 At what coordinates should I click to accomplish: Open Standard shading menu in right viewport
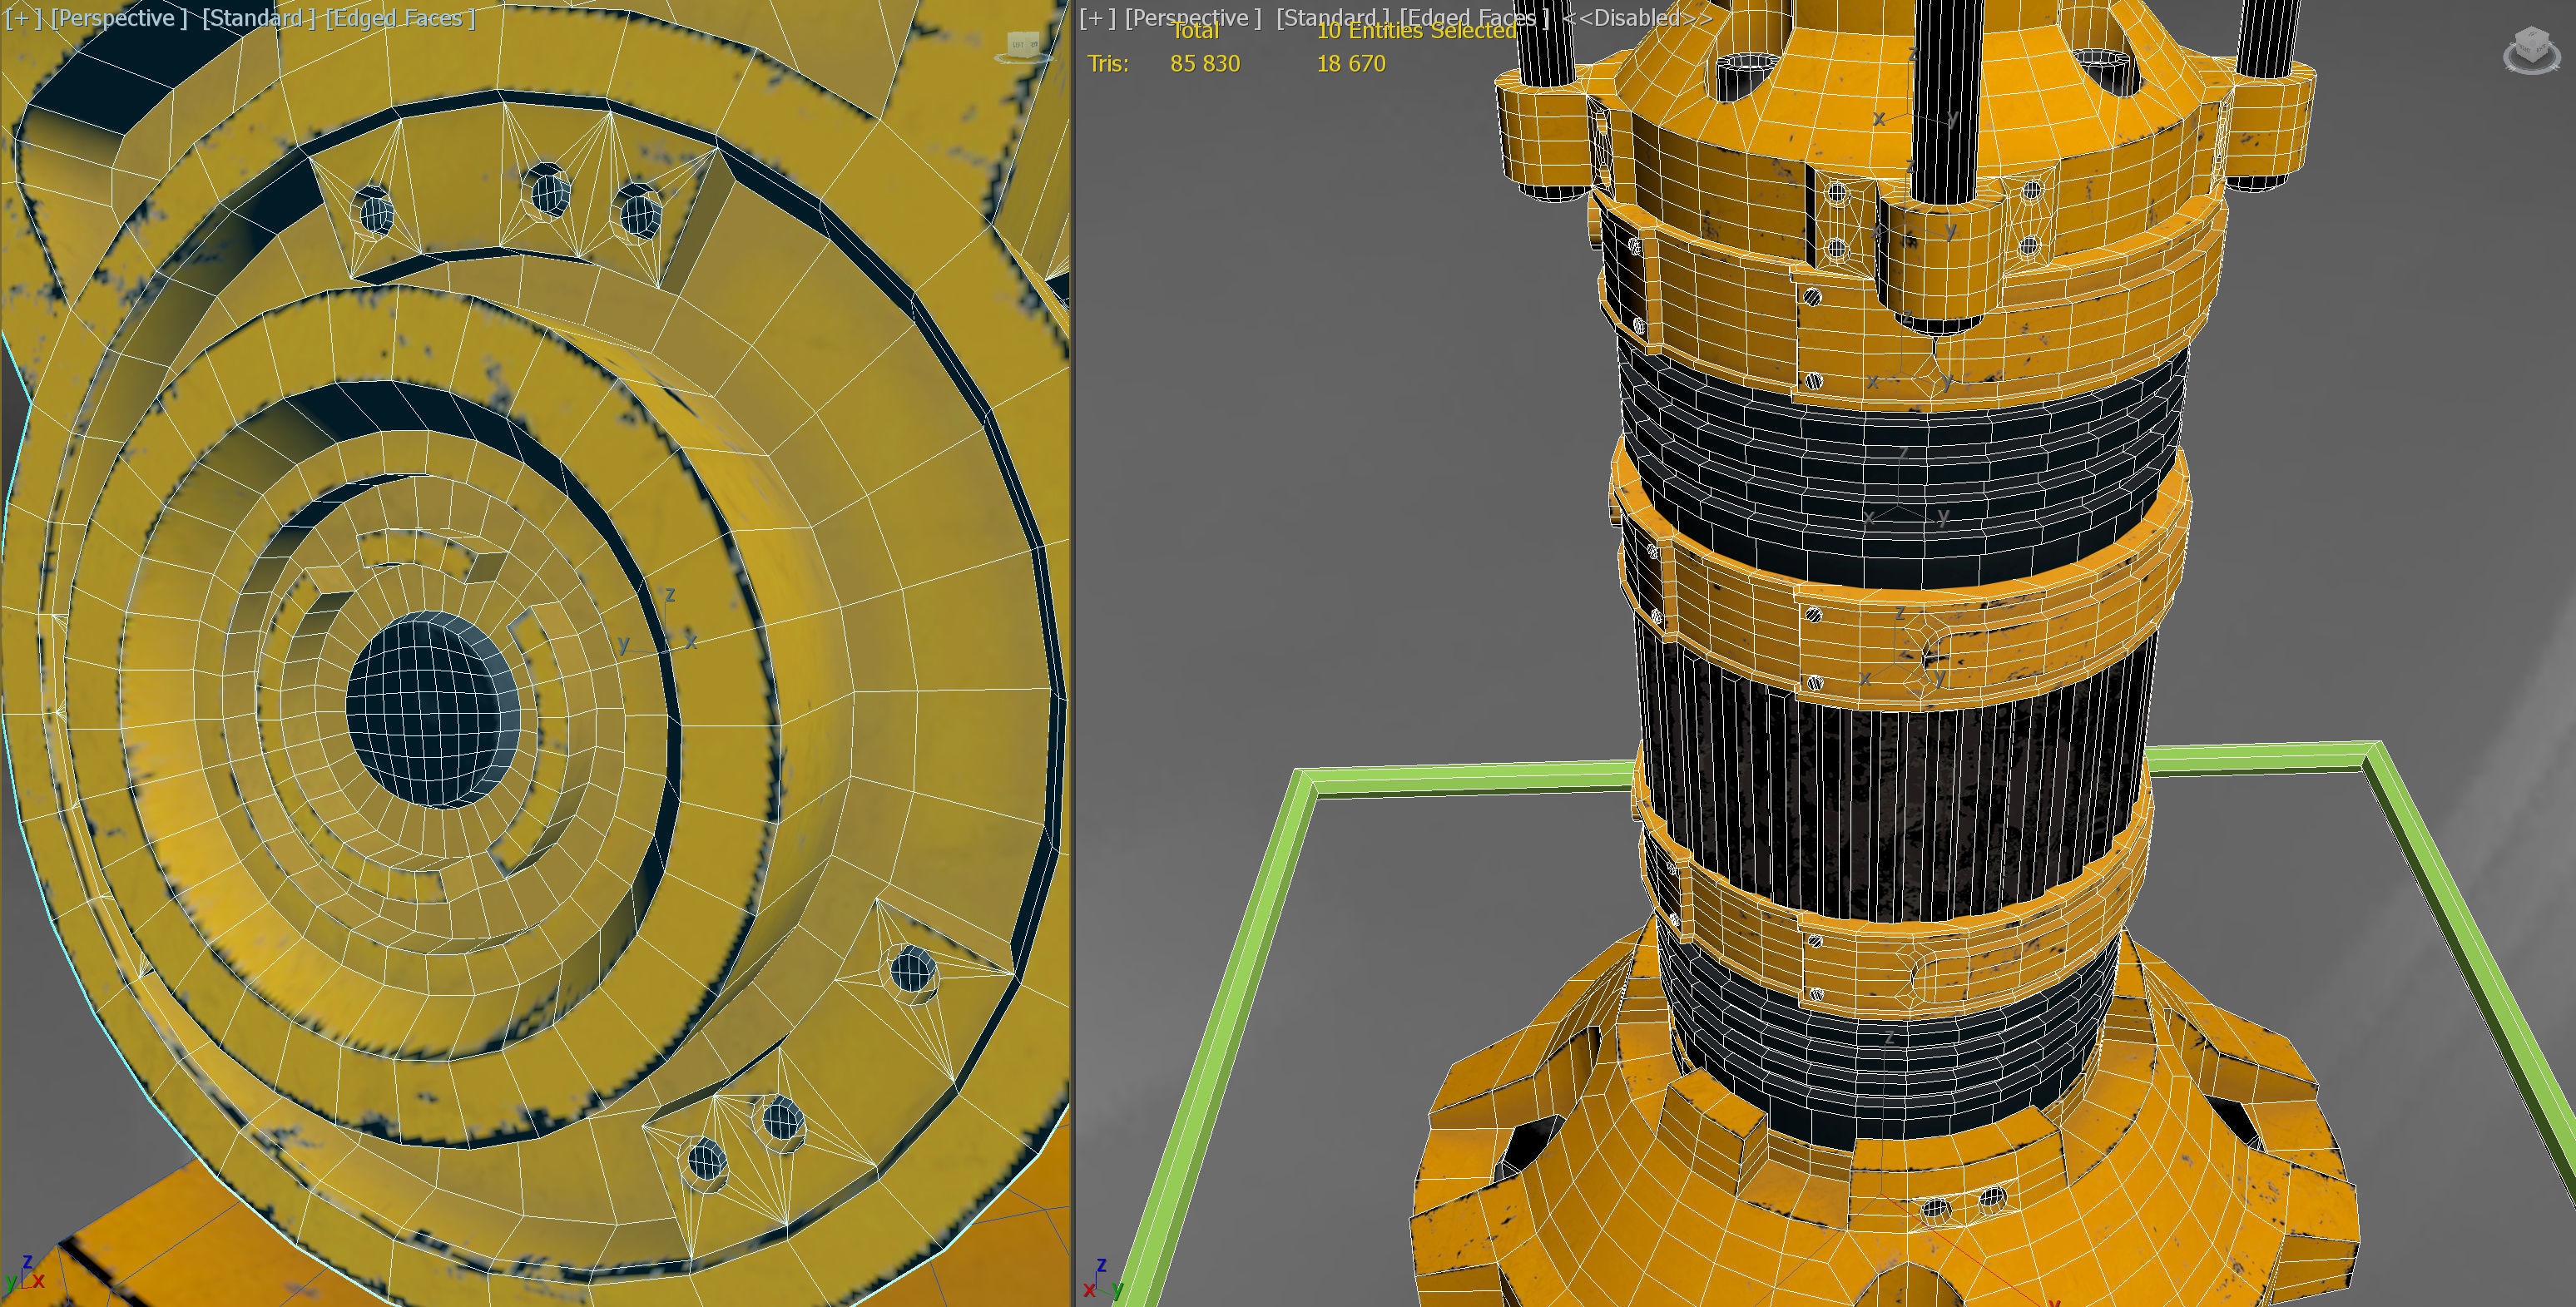pos(1332,18)
